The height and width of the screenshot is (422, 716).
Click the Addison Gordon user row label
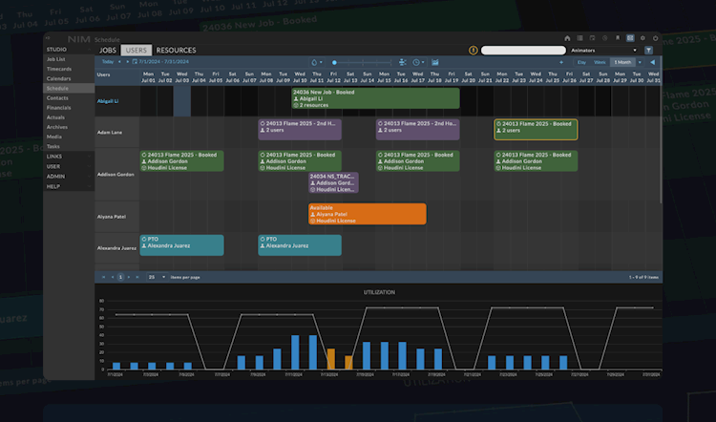pyautogui.click(x=116, y=175)
